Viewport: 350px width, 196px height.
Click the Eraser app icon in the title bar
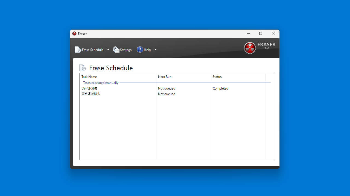[74, 34]
